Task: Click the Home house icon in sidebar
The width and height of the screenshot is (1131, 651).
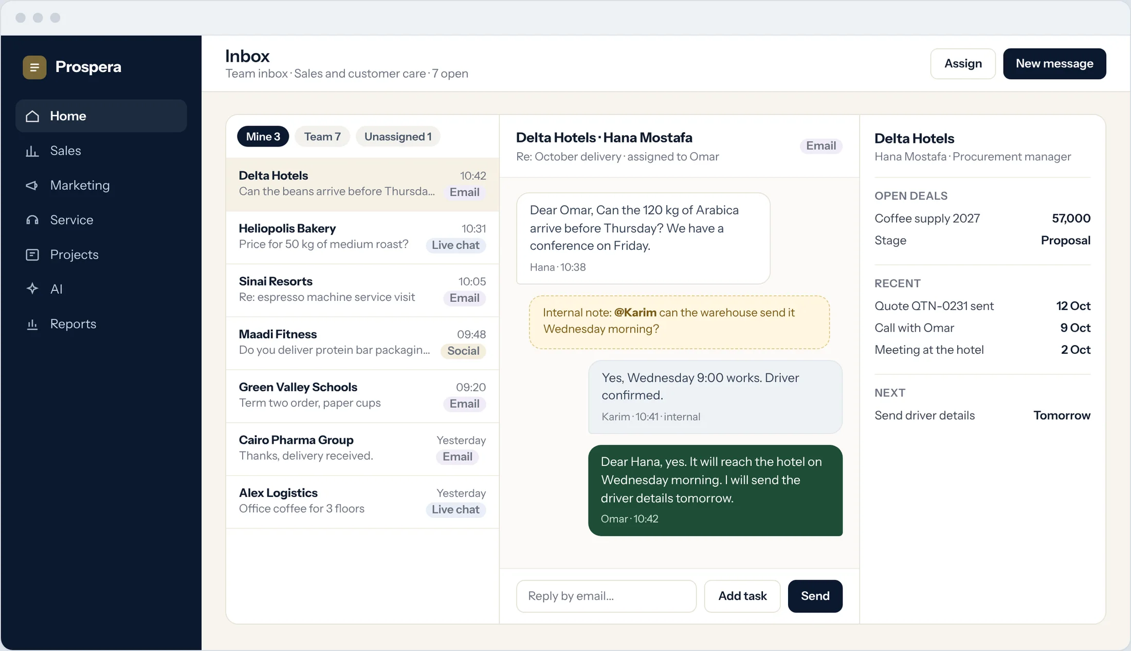Action: pos(32,116)
